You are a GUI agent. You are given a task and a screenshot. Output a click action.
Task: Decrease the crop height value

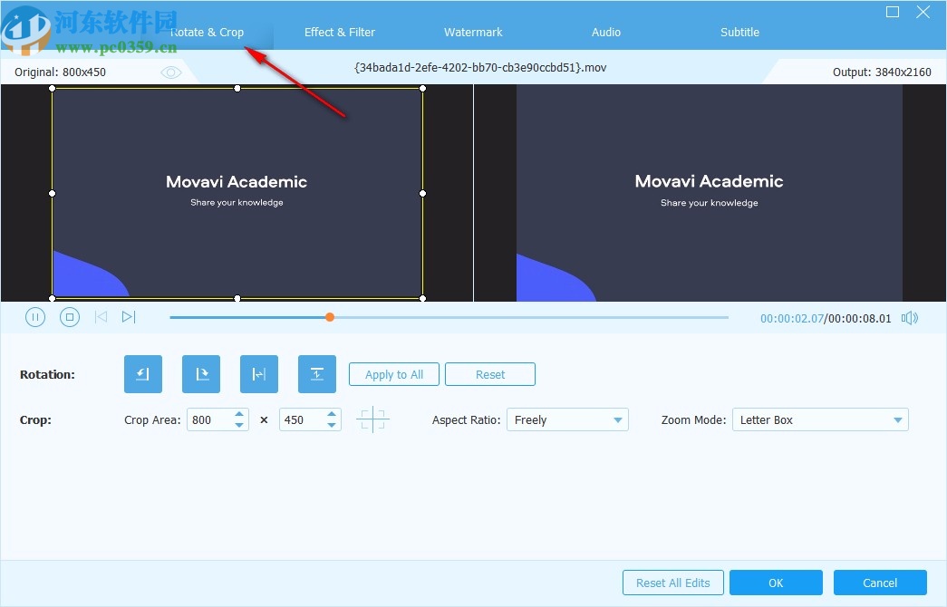[x=332, y=425]
